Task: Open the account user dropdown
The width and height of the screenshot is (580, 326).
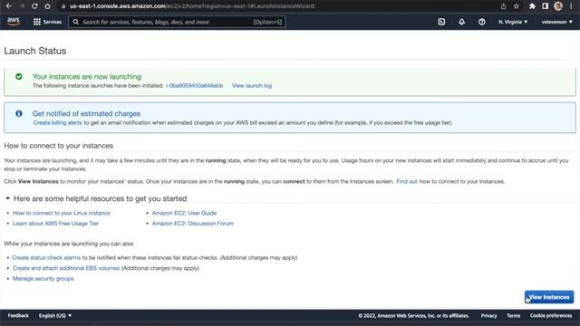Action: [x=556, y=22]
